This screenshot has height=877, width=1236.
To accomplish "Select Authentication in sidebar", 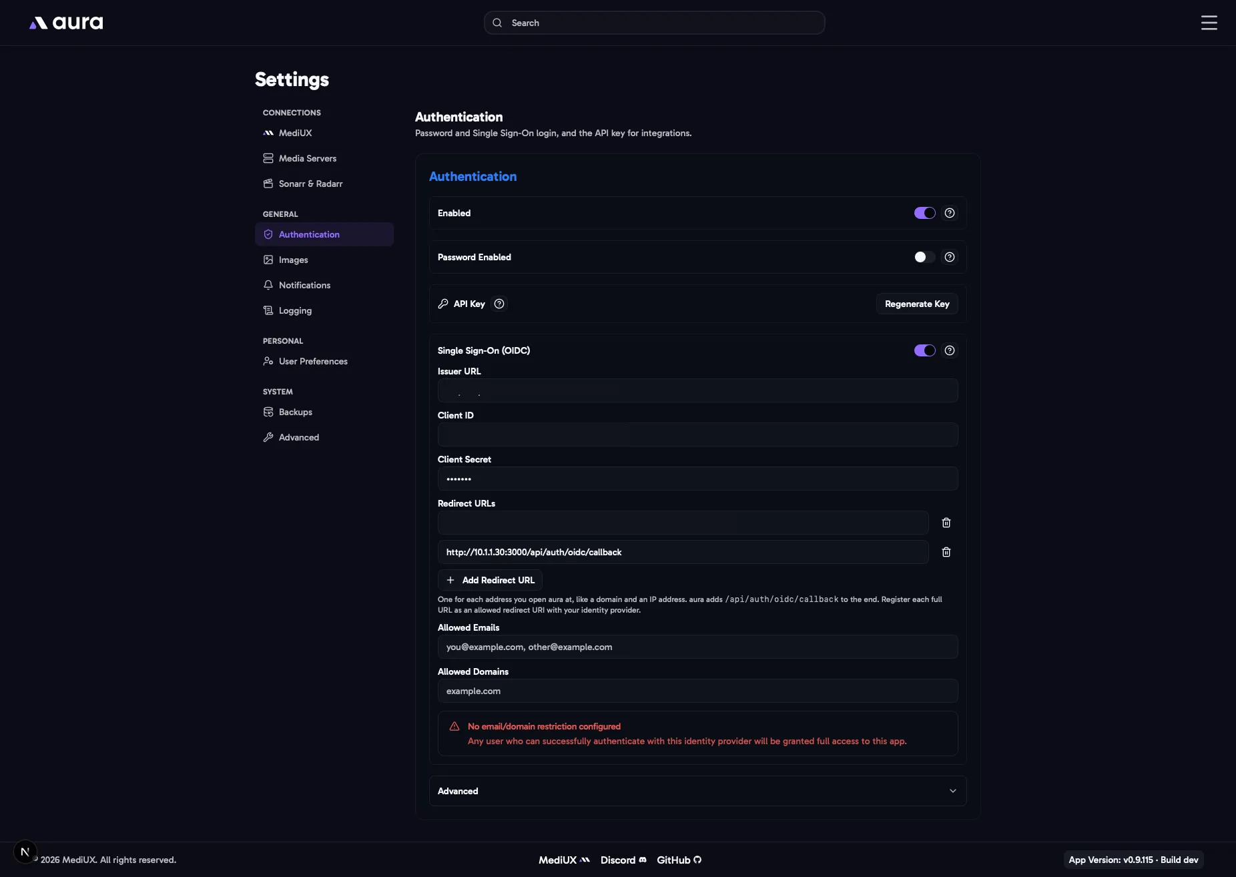I will click(x=324, y=234).
